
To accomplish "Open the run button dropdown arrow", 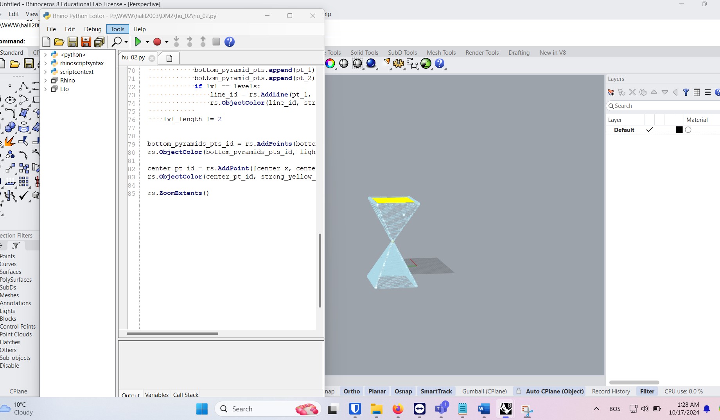I will [x=147, y=42].
